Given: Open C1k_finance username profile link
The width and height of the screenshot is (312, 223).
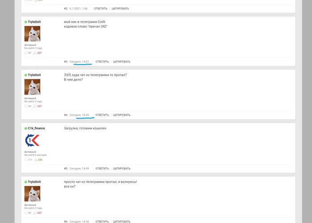Looking at the screenshot, I should click(37, 128).
